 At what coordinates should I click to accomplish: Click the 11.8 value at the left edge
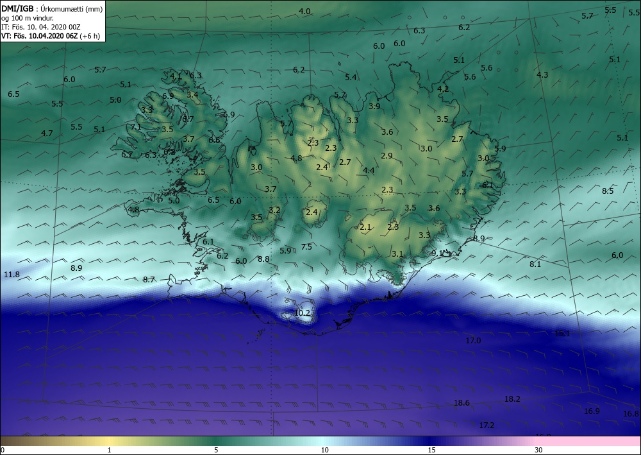[12, 275]
